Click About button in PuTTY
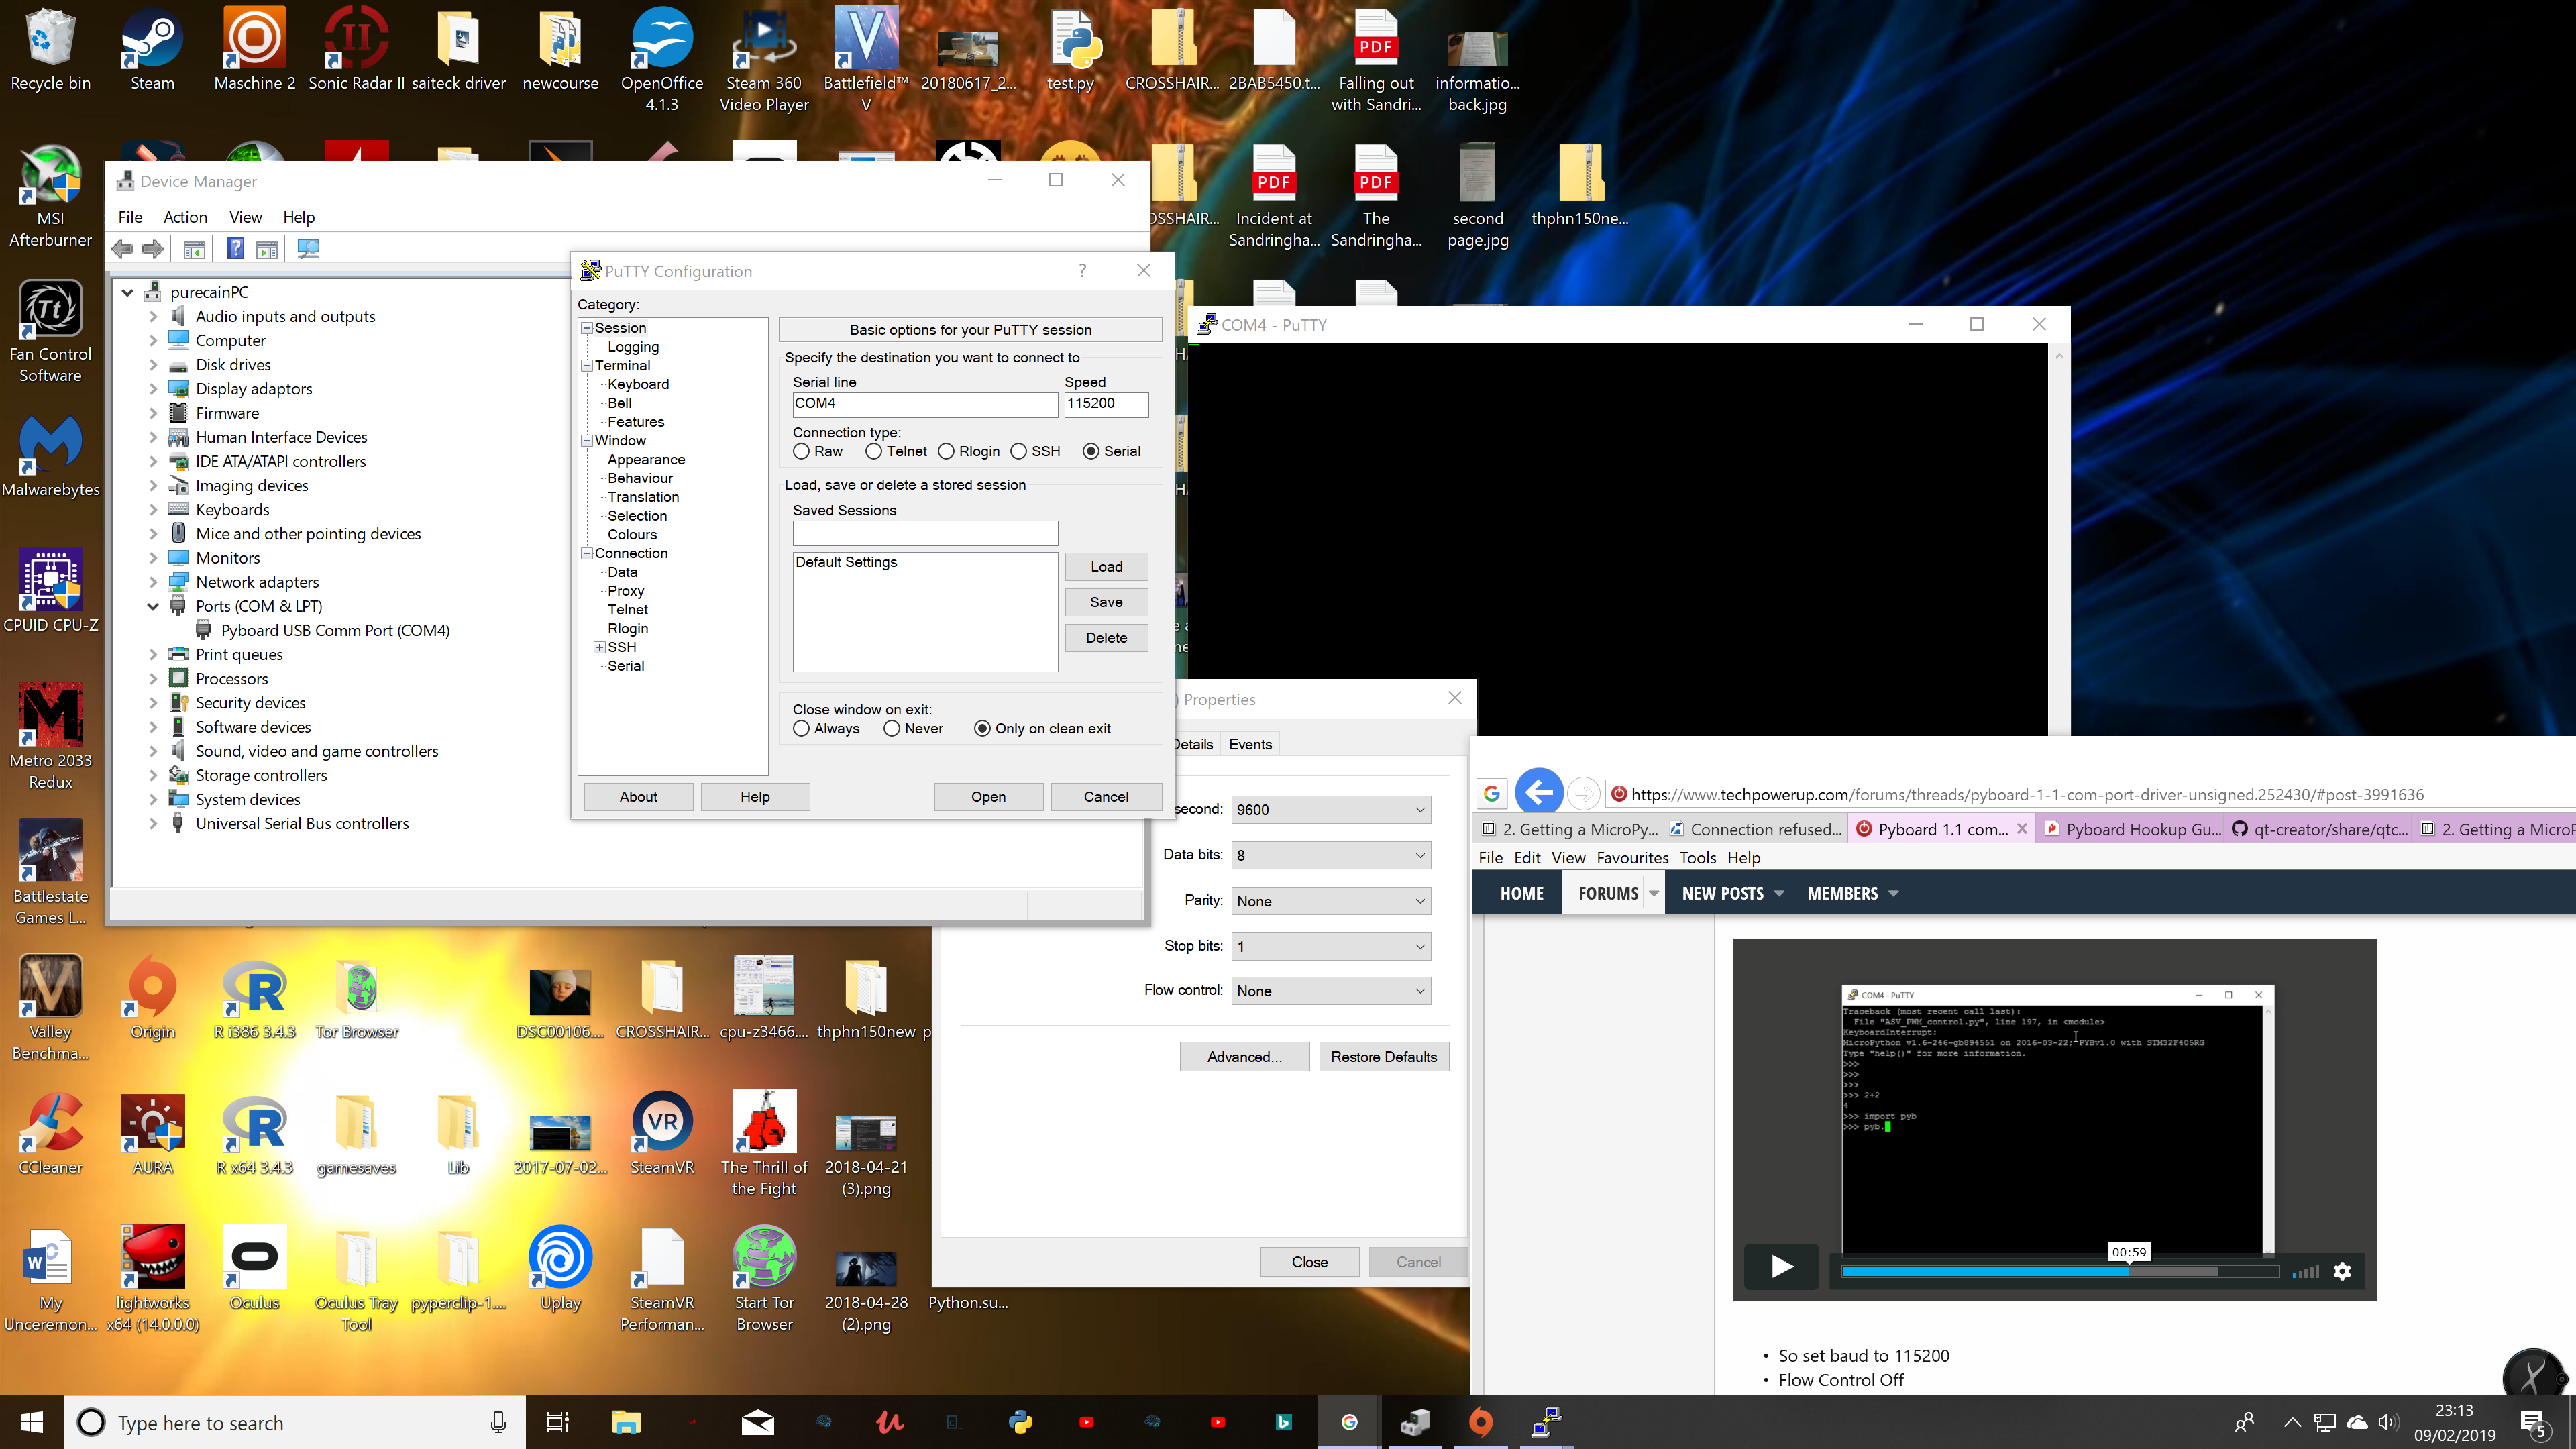The image size is (2576, 1449). (638, 796)
